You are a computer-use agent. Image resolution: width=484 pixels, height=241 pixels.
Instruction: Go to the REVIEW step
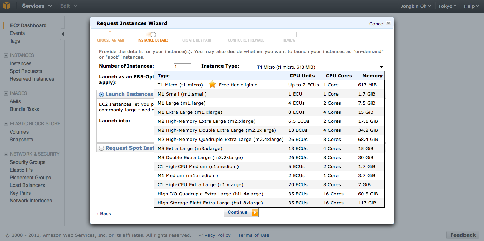(289, 40)
